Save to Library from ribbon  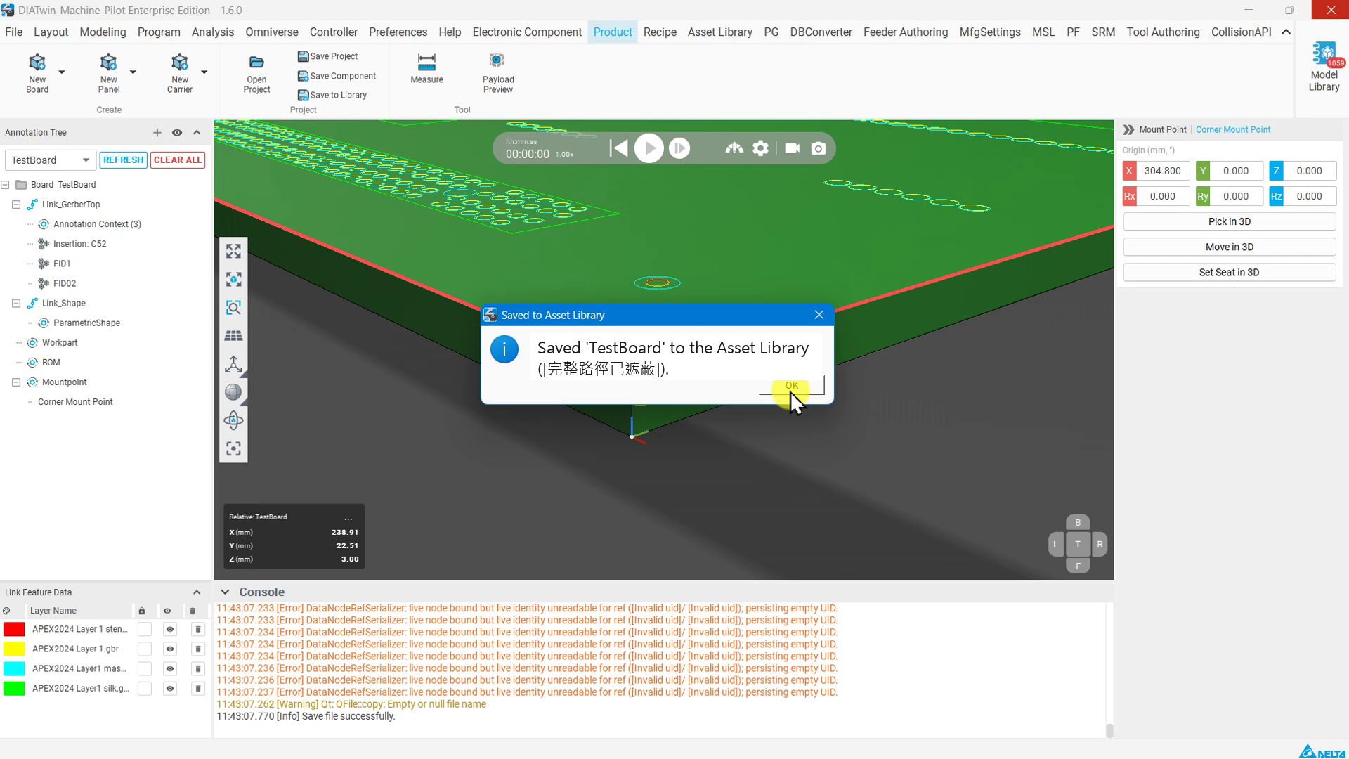[332, 95]
